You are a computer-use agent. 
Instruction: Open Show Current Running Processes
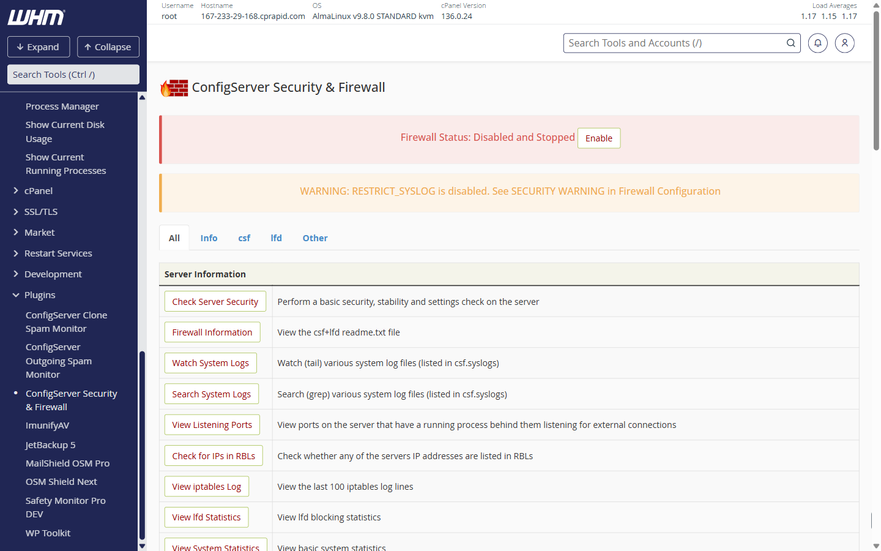click(65, 164)
